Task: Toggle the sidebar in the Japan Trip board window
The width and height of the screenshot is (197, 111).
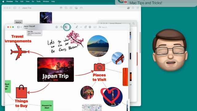Action: [15, 8]
